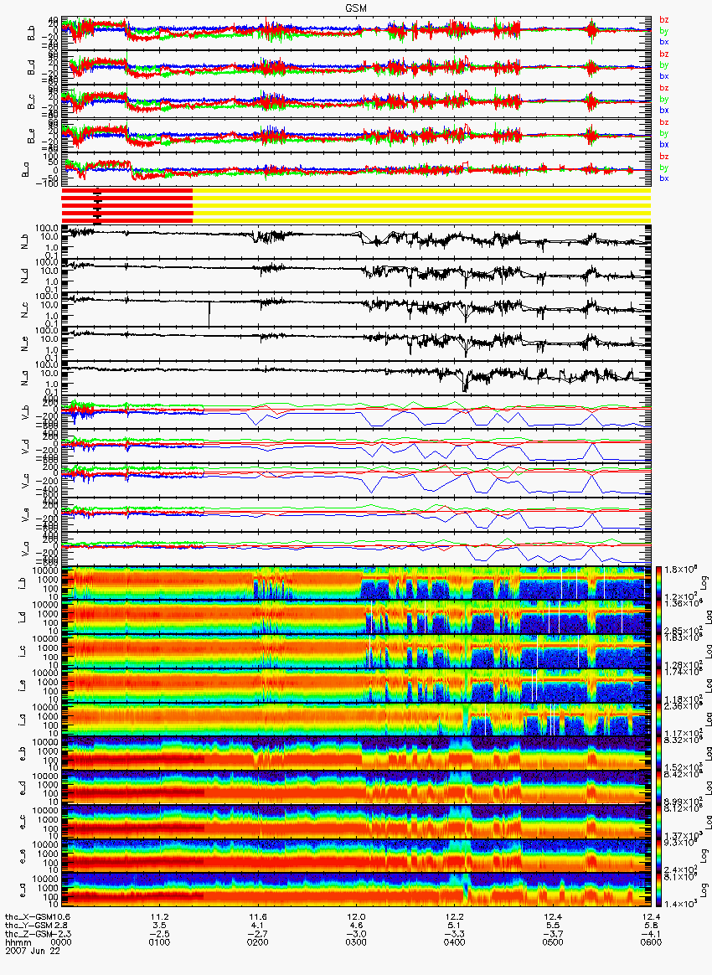This screenshot has height=975, width=712.
Task: Click the 2007 Jun 22 date label
Action: pyautogui.click(x=33, y=950)
